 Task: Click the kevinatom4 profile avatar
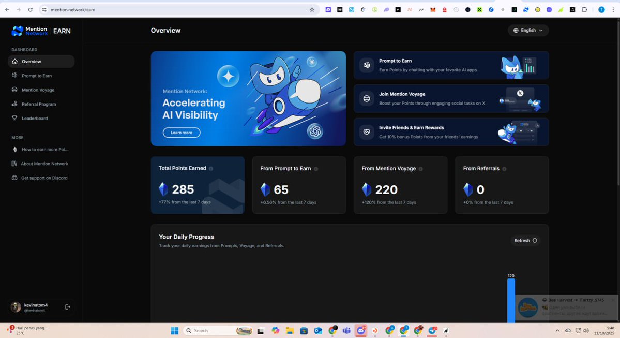[16, 307]
